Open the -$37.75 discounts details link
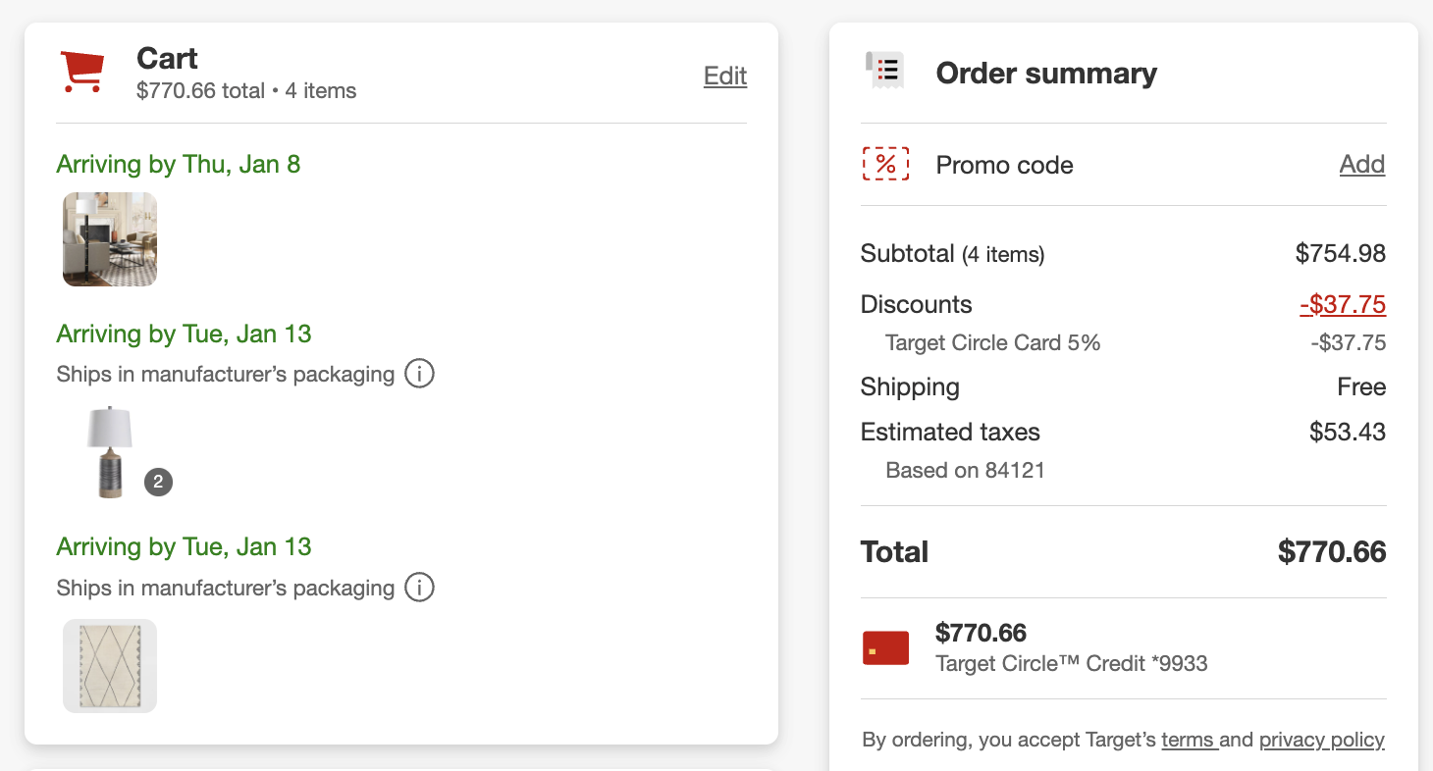Image resolution: width=1433 pixels, height=771 pixels. click(1343, 304)
